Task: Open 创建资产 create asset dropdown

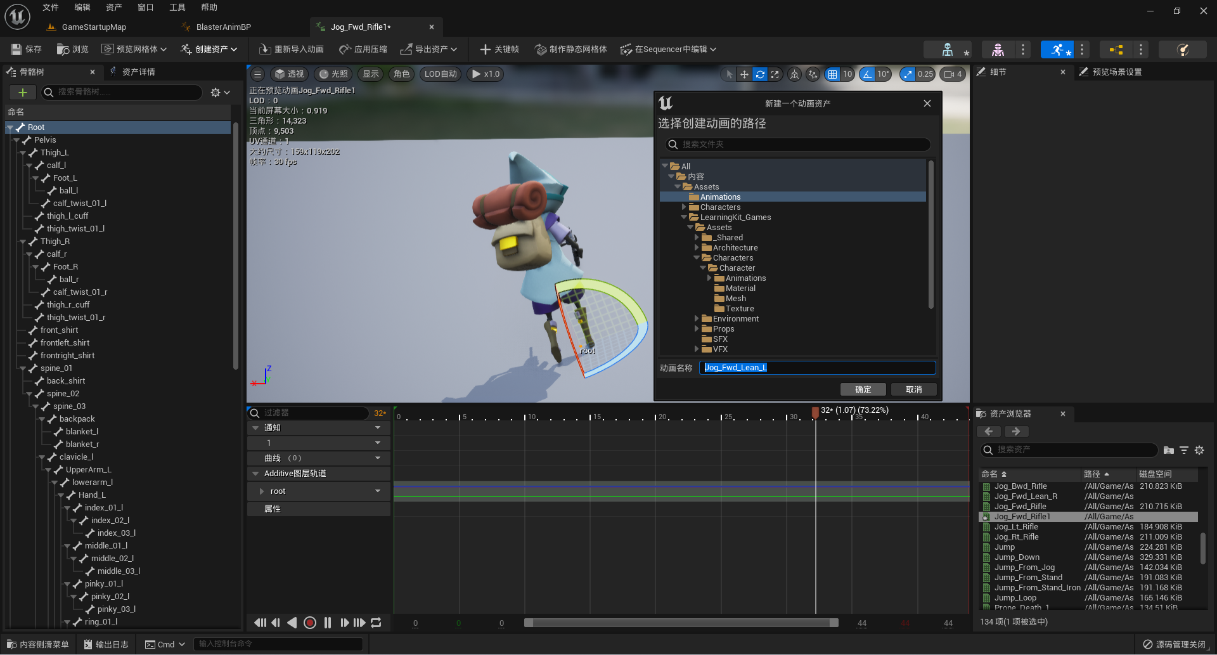Action: tap(209, 49)
